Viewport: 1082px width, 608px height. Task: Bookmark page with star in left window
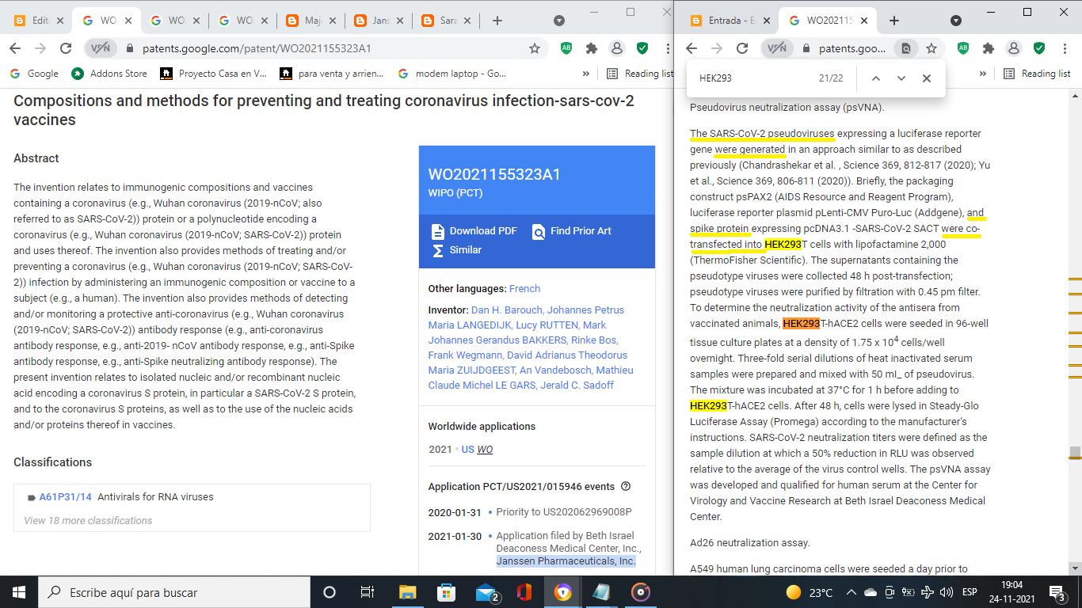point(535,48)
